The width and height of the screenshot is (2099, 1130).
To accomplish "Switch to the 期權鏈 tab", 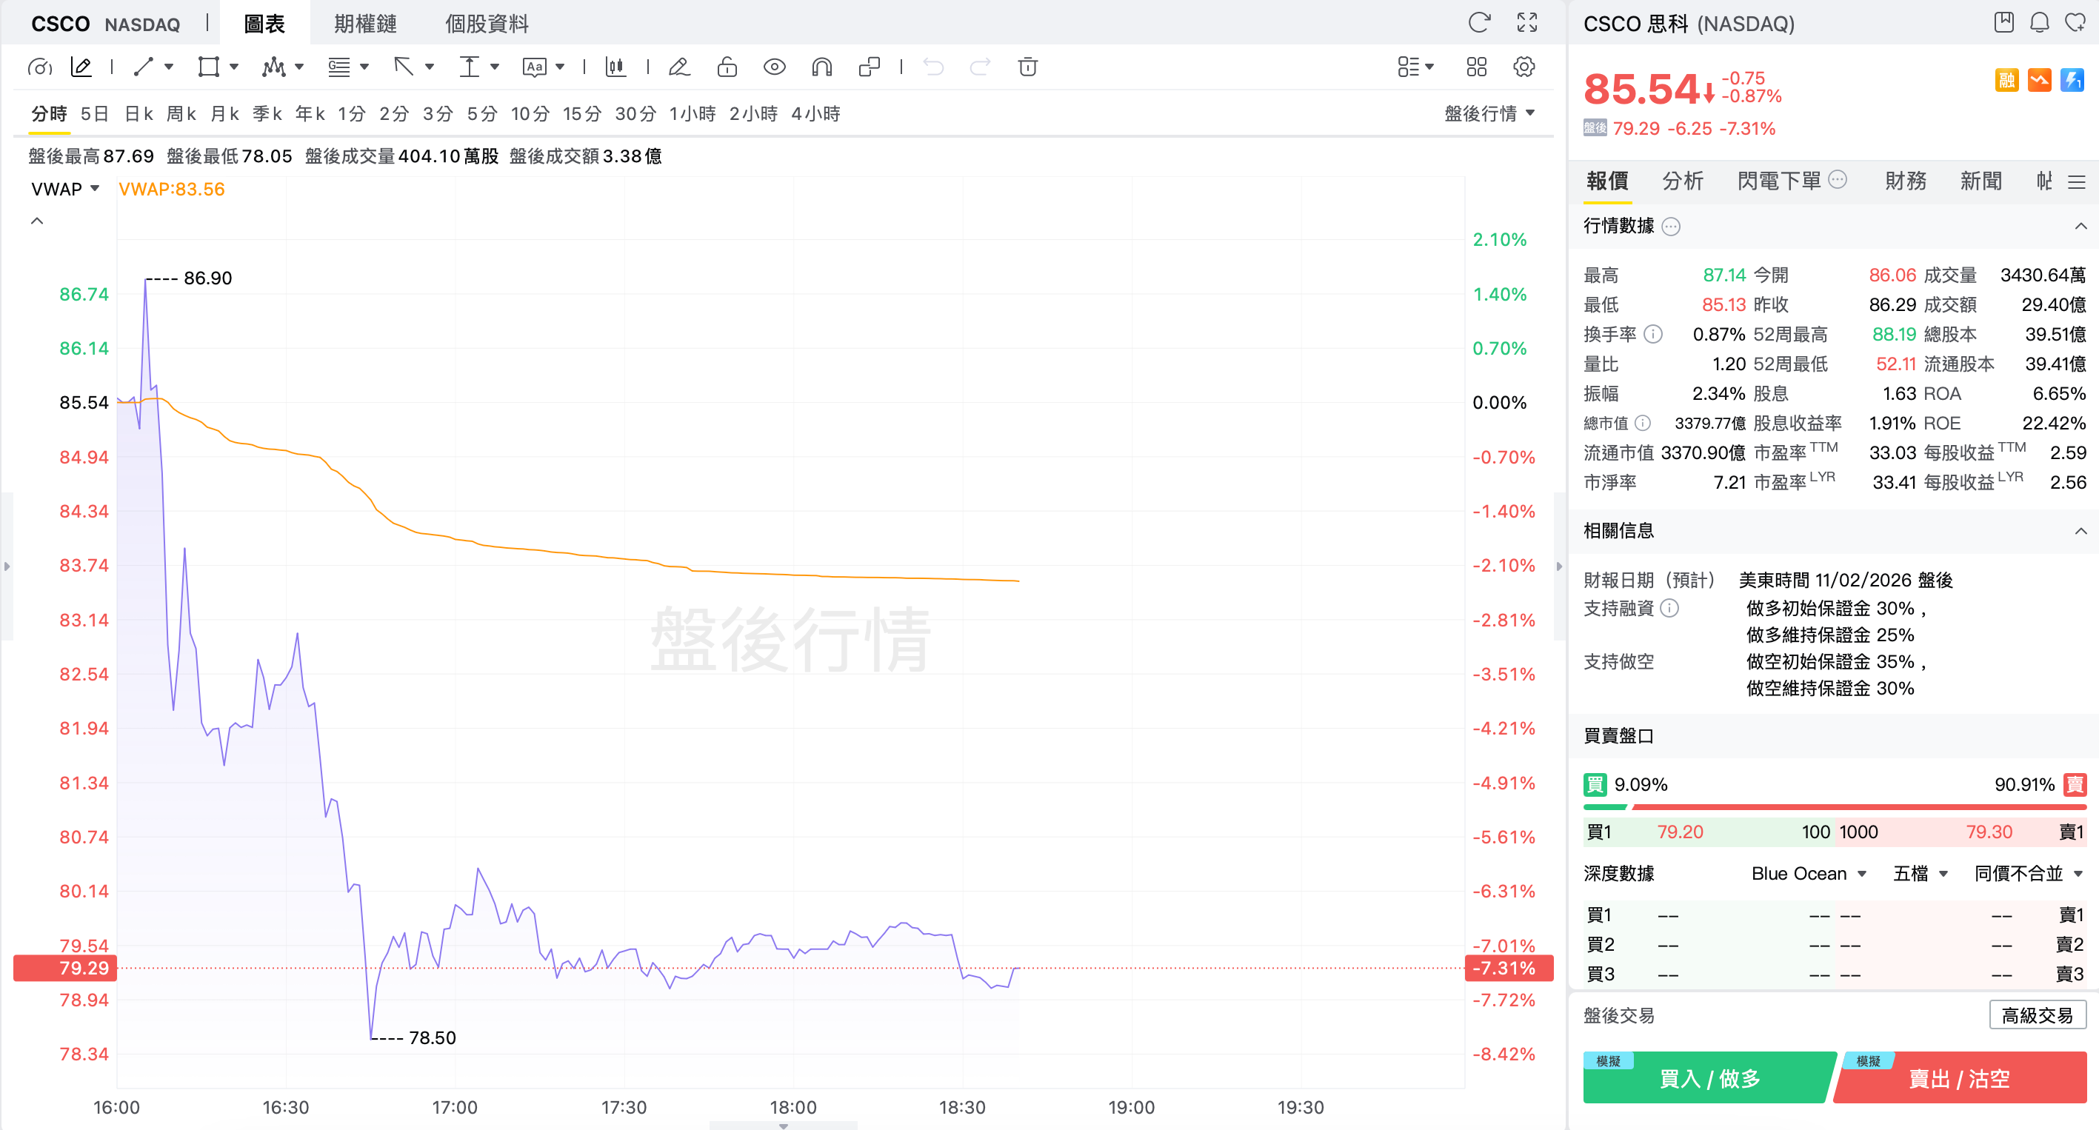I will pyautogui.click(x=365, y=24).
